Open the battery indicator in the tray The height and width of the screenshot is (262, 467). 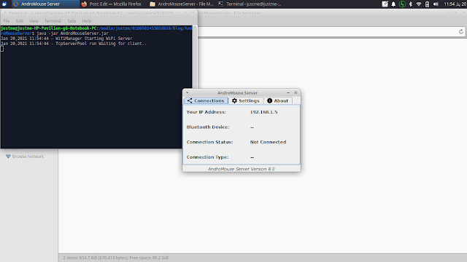427,4
